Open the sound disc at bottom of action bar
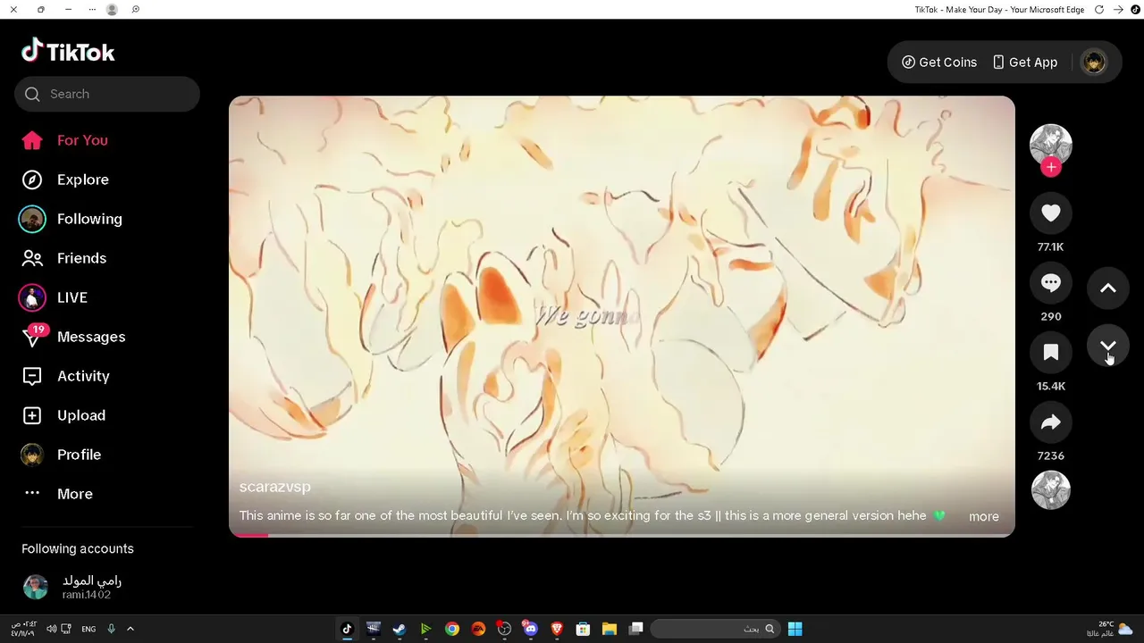 1051,489
